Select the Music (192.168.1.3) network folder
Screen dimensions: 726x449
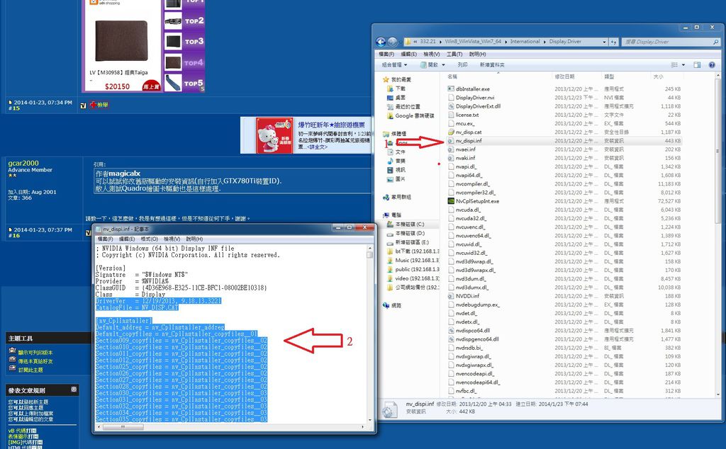[413, 261]
